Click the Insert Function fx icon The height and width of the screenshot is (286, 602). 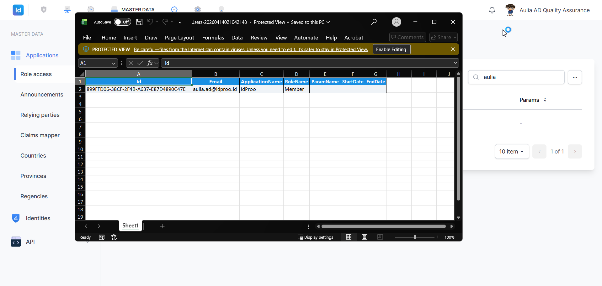150,63
